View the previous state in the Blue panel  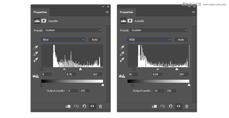click(76, 106)
